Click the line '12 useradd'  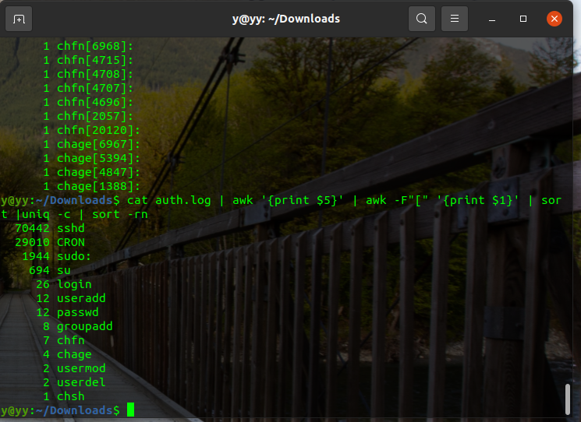click(x=71, y=298)
